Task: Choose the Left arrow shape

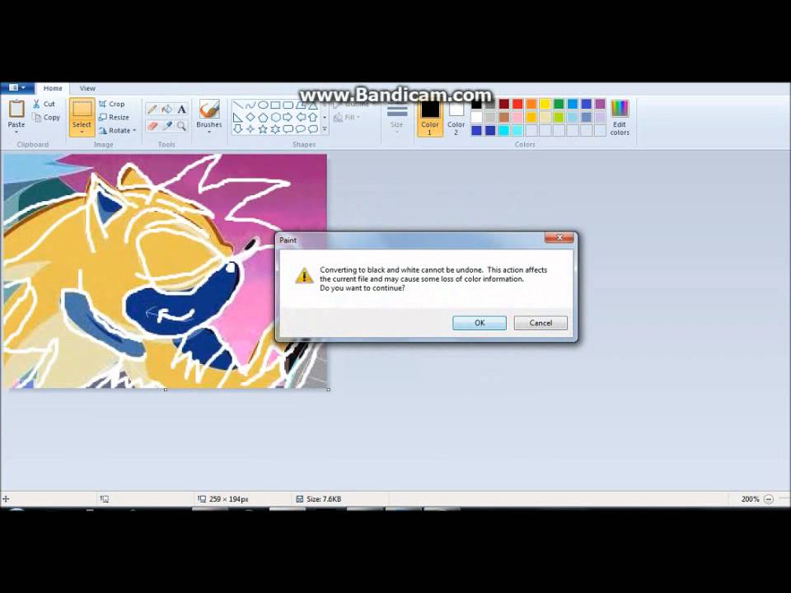Action: (301, 117)
